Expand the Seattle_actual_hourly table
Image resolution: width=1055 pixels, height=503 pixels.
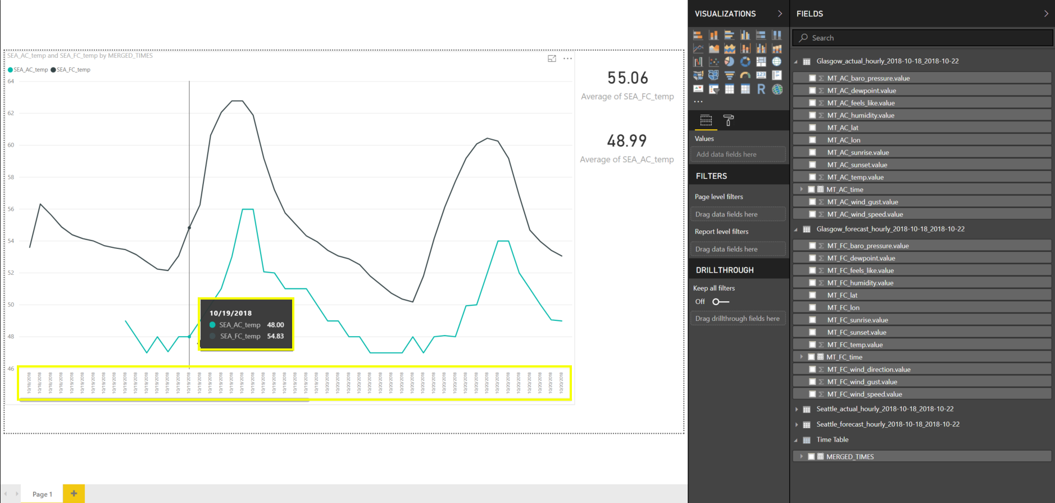797,409
